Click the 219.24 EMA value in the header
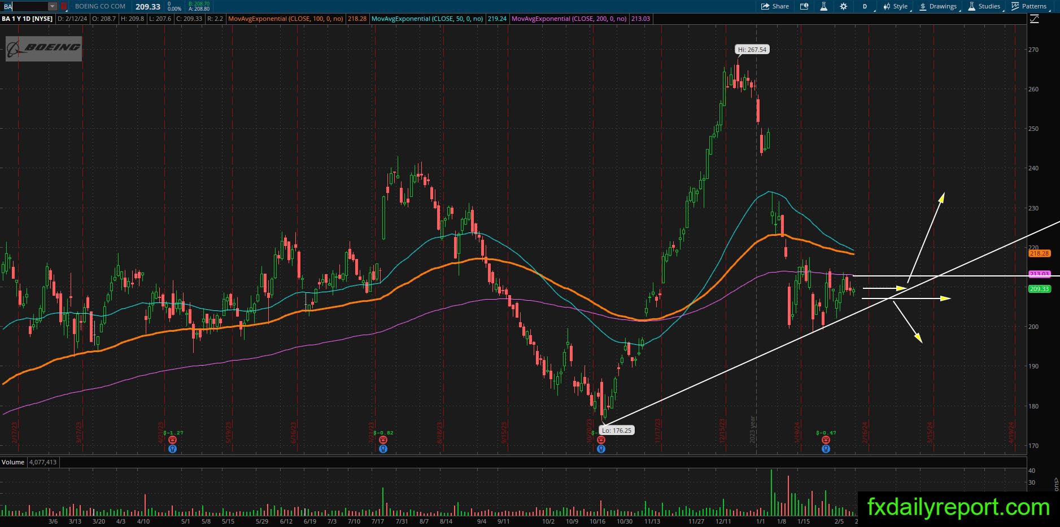The height and width of the screenshot is (527, 1060). [498, 19]
